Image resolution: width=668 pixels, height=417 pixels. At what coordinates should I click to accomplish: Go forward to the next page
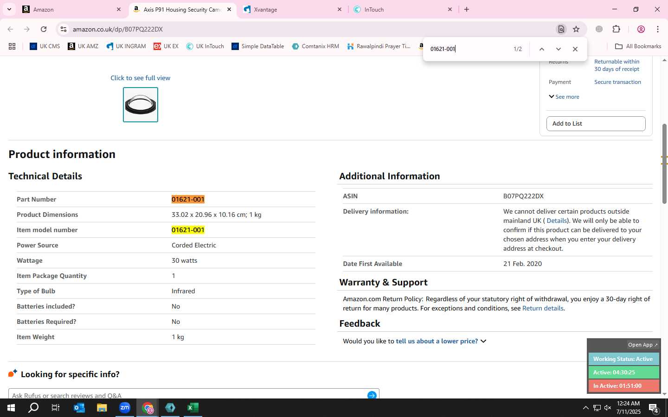point(27,29)
